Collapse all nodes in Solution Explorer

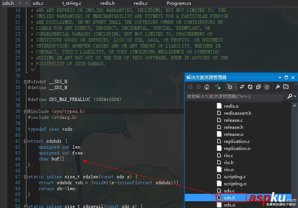click(x=258, y=87)
